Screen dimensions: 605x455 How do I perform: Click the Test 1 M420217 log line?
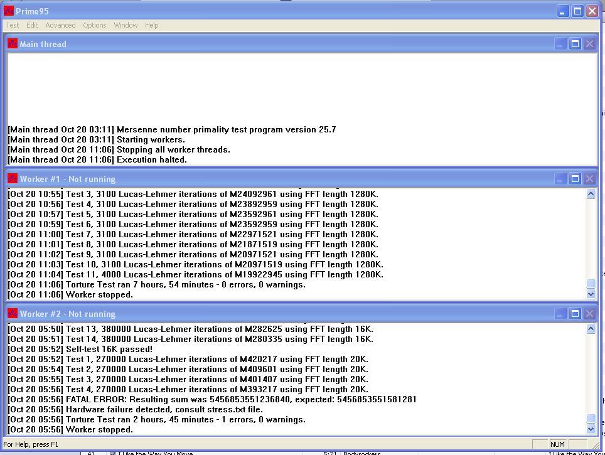click(188, 359)
